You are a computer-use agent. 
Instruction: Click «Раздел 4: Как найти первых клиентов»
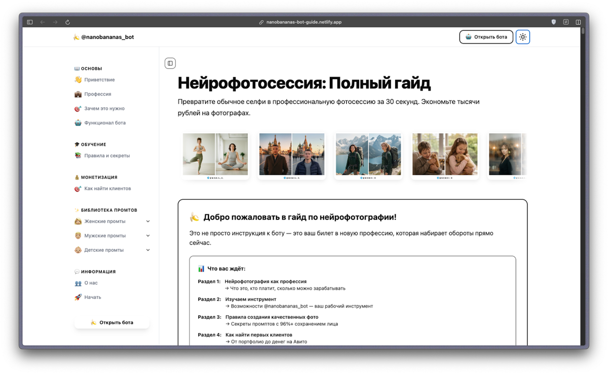245,334
